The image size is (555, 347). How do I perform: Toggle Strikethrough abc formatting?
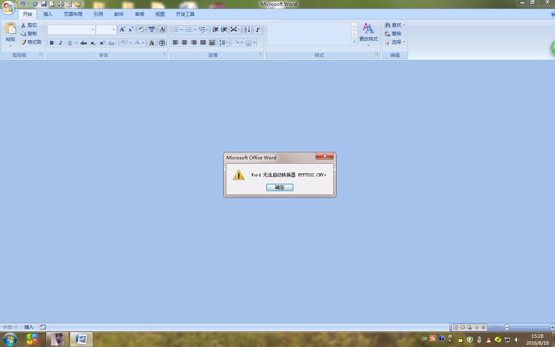(x=83, y=43)
